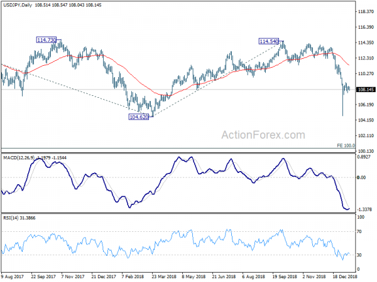Click the RSI(14) indicator label
The height and width of the screenshot is (282, 377).
pyautogui.click(x=9, y=218)
